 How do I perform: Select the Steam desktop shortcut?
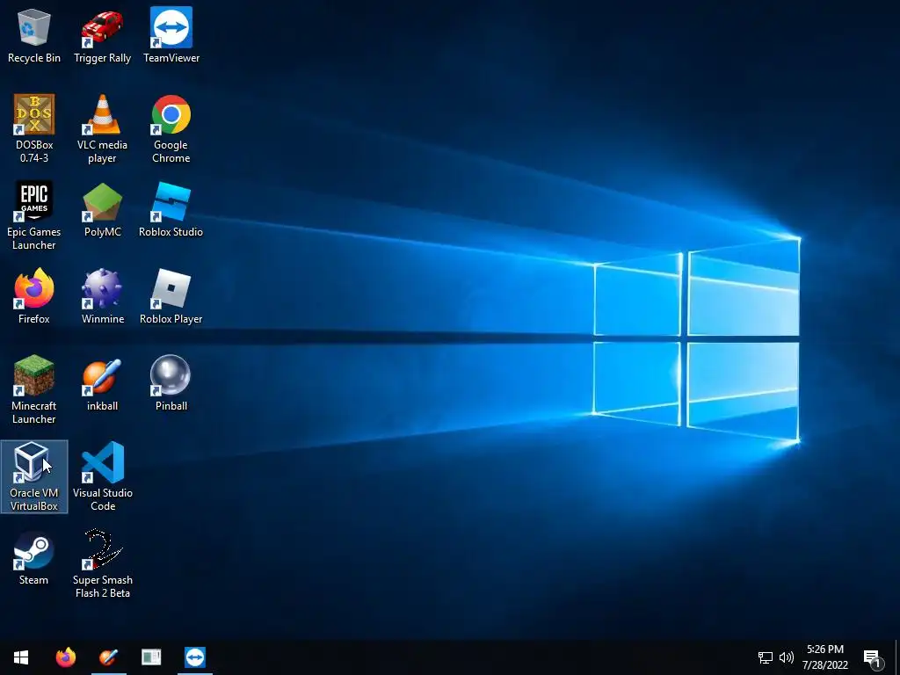coord(34,558)
